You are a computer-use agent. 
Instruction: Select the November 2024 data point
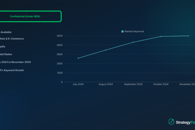point(188,36)
